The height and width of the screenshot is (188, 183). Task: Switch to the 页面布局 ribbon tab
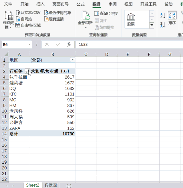(61, 4)
